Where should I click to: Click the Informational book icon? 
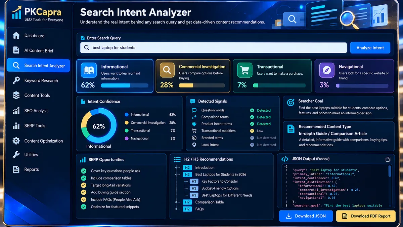[89, 70]
